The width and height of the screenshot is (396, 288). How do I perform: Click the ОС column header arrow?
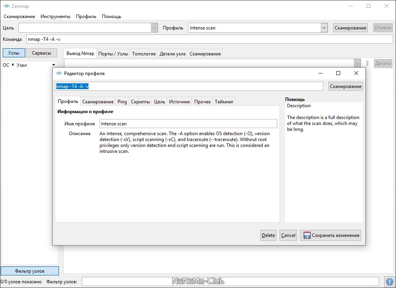(x=12, y=65)
